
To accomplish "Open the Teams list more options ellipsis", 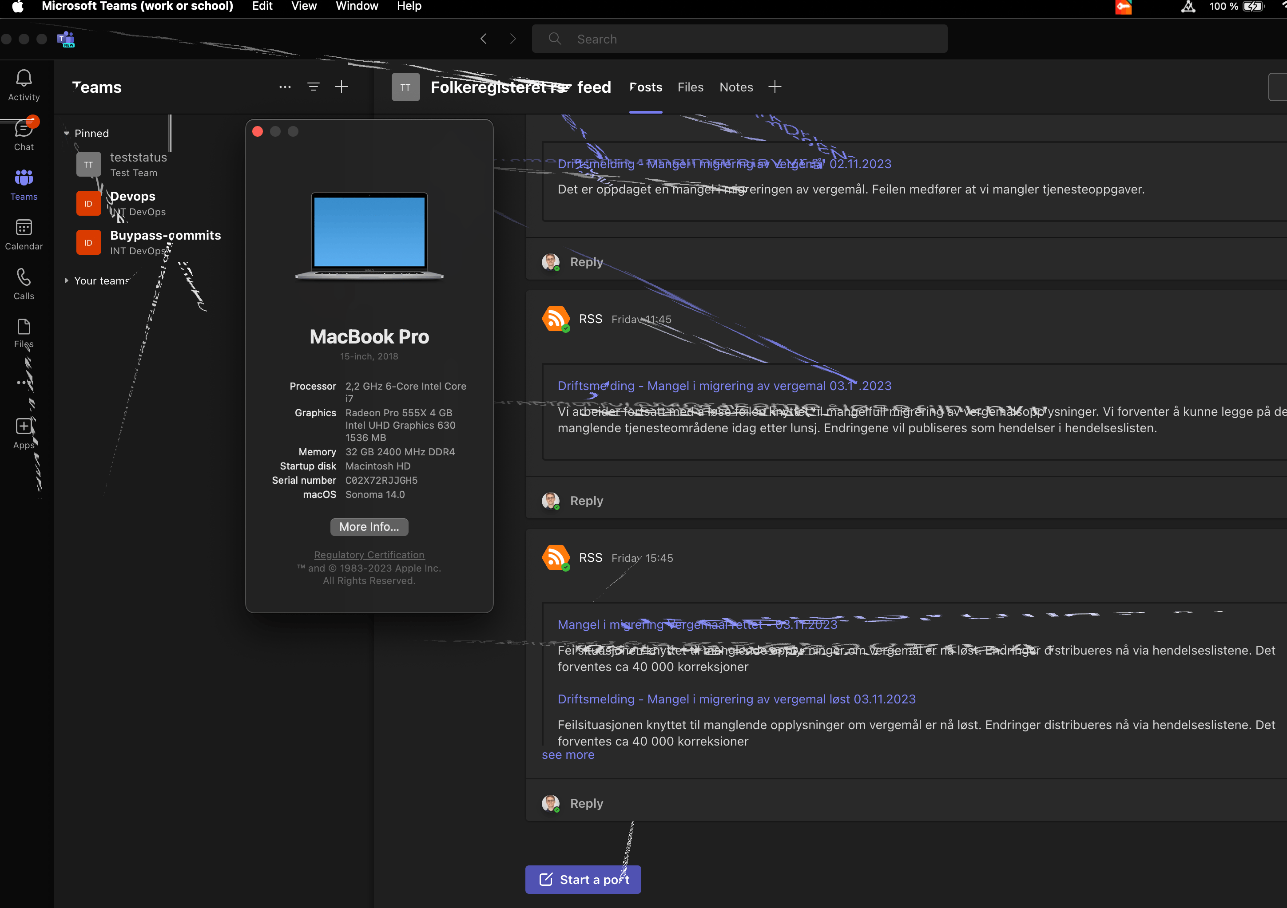I will (x=285, y=87).
